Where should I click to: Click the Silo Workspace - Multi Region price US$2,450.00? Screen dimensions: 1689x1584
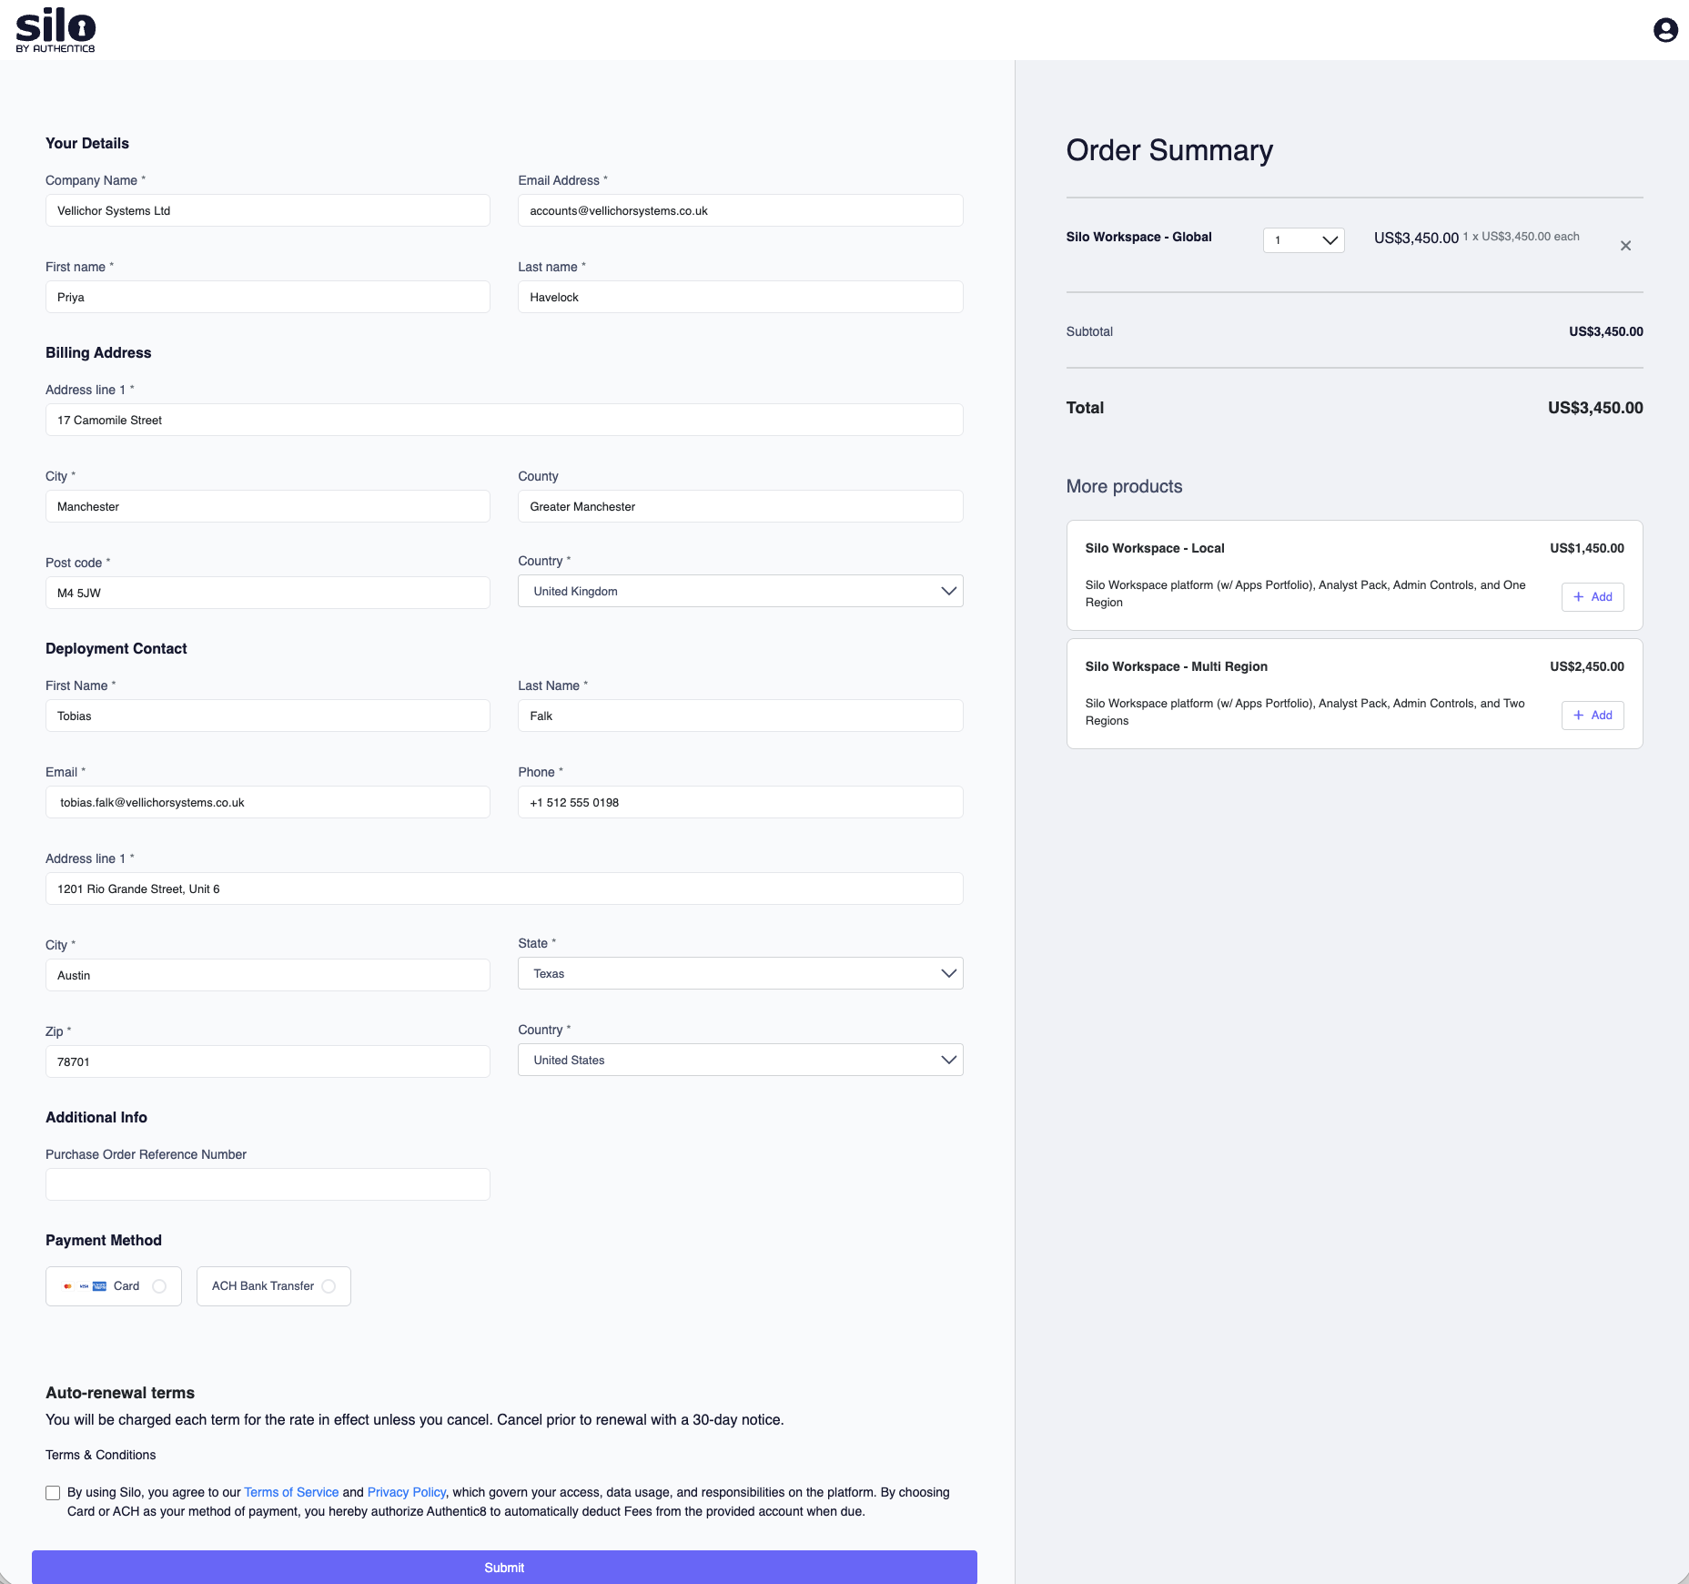click(1587, 666)
